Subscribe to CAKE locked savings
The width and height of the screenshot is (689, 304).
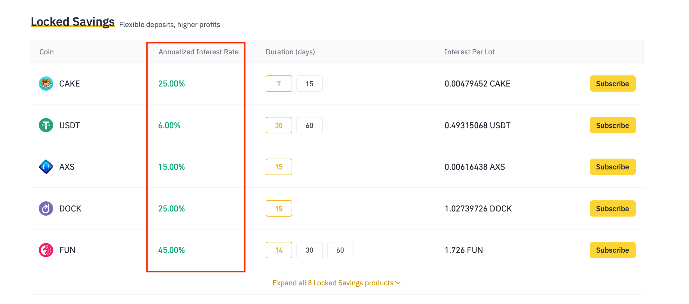click(612, 84)
